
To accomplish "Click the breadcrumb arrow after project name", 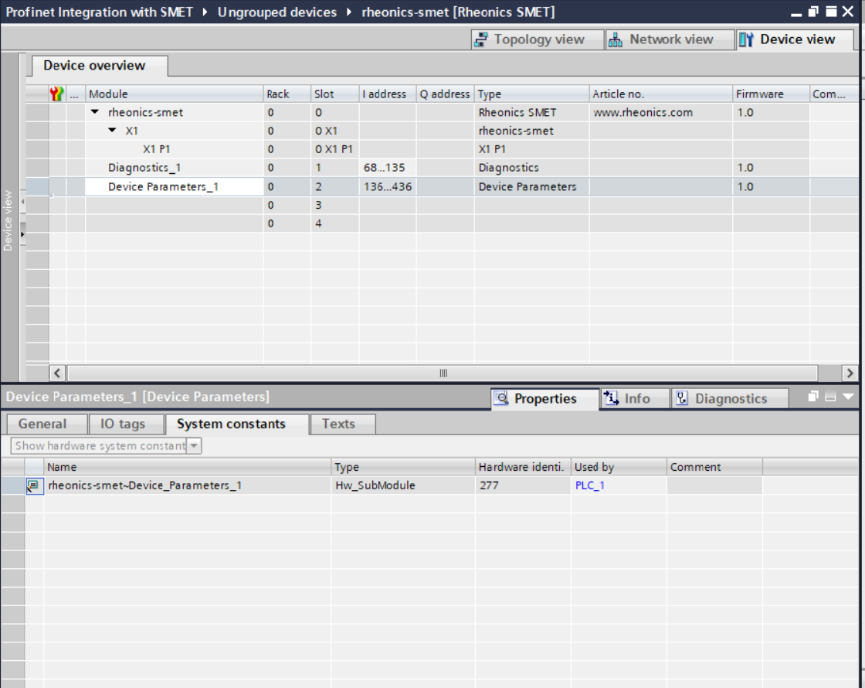I will [205, 12].
